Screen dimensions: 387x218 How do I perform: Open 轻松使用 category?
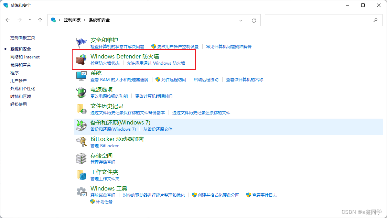coord(19,104)
